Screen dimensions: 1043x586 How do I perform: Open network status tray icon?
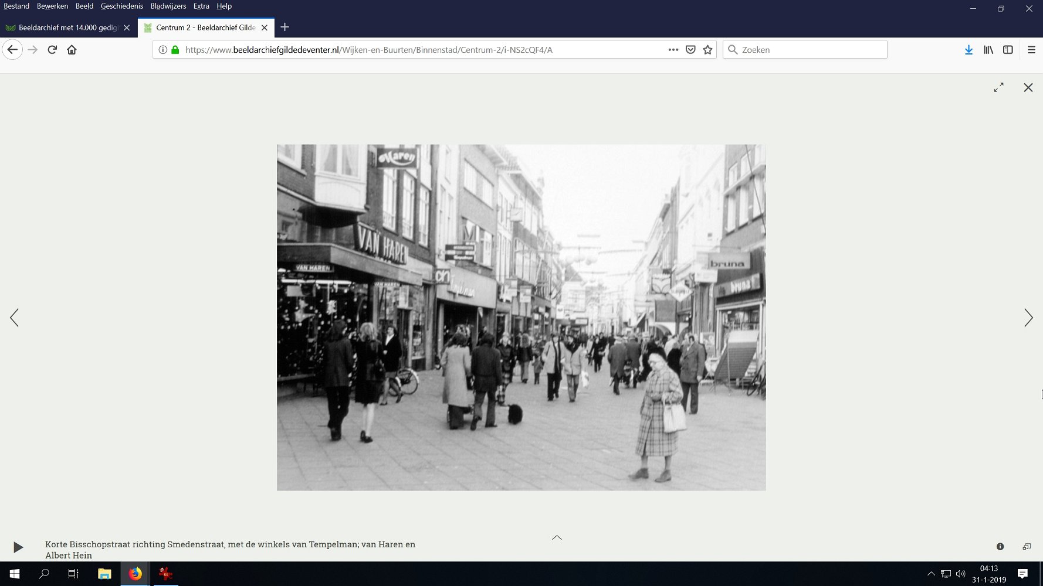pyautogui.click(x=946, y=574)
